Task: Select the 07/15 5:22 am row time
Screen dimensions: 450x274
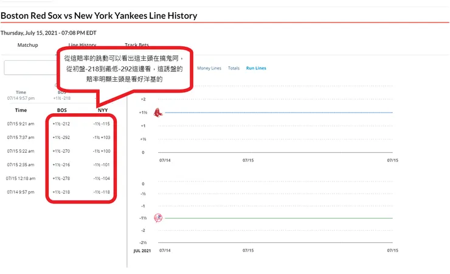Action: click(21, 151)
